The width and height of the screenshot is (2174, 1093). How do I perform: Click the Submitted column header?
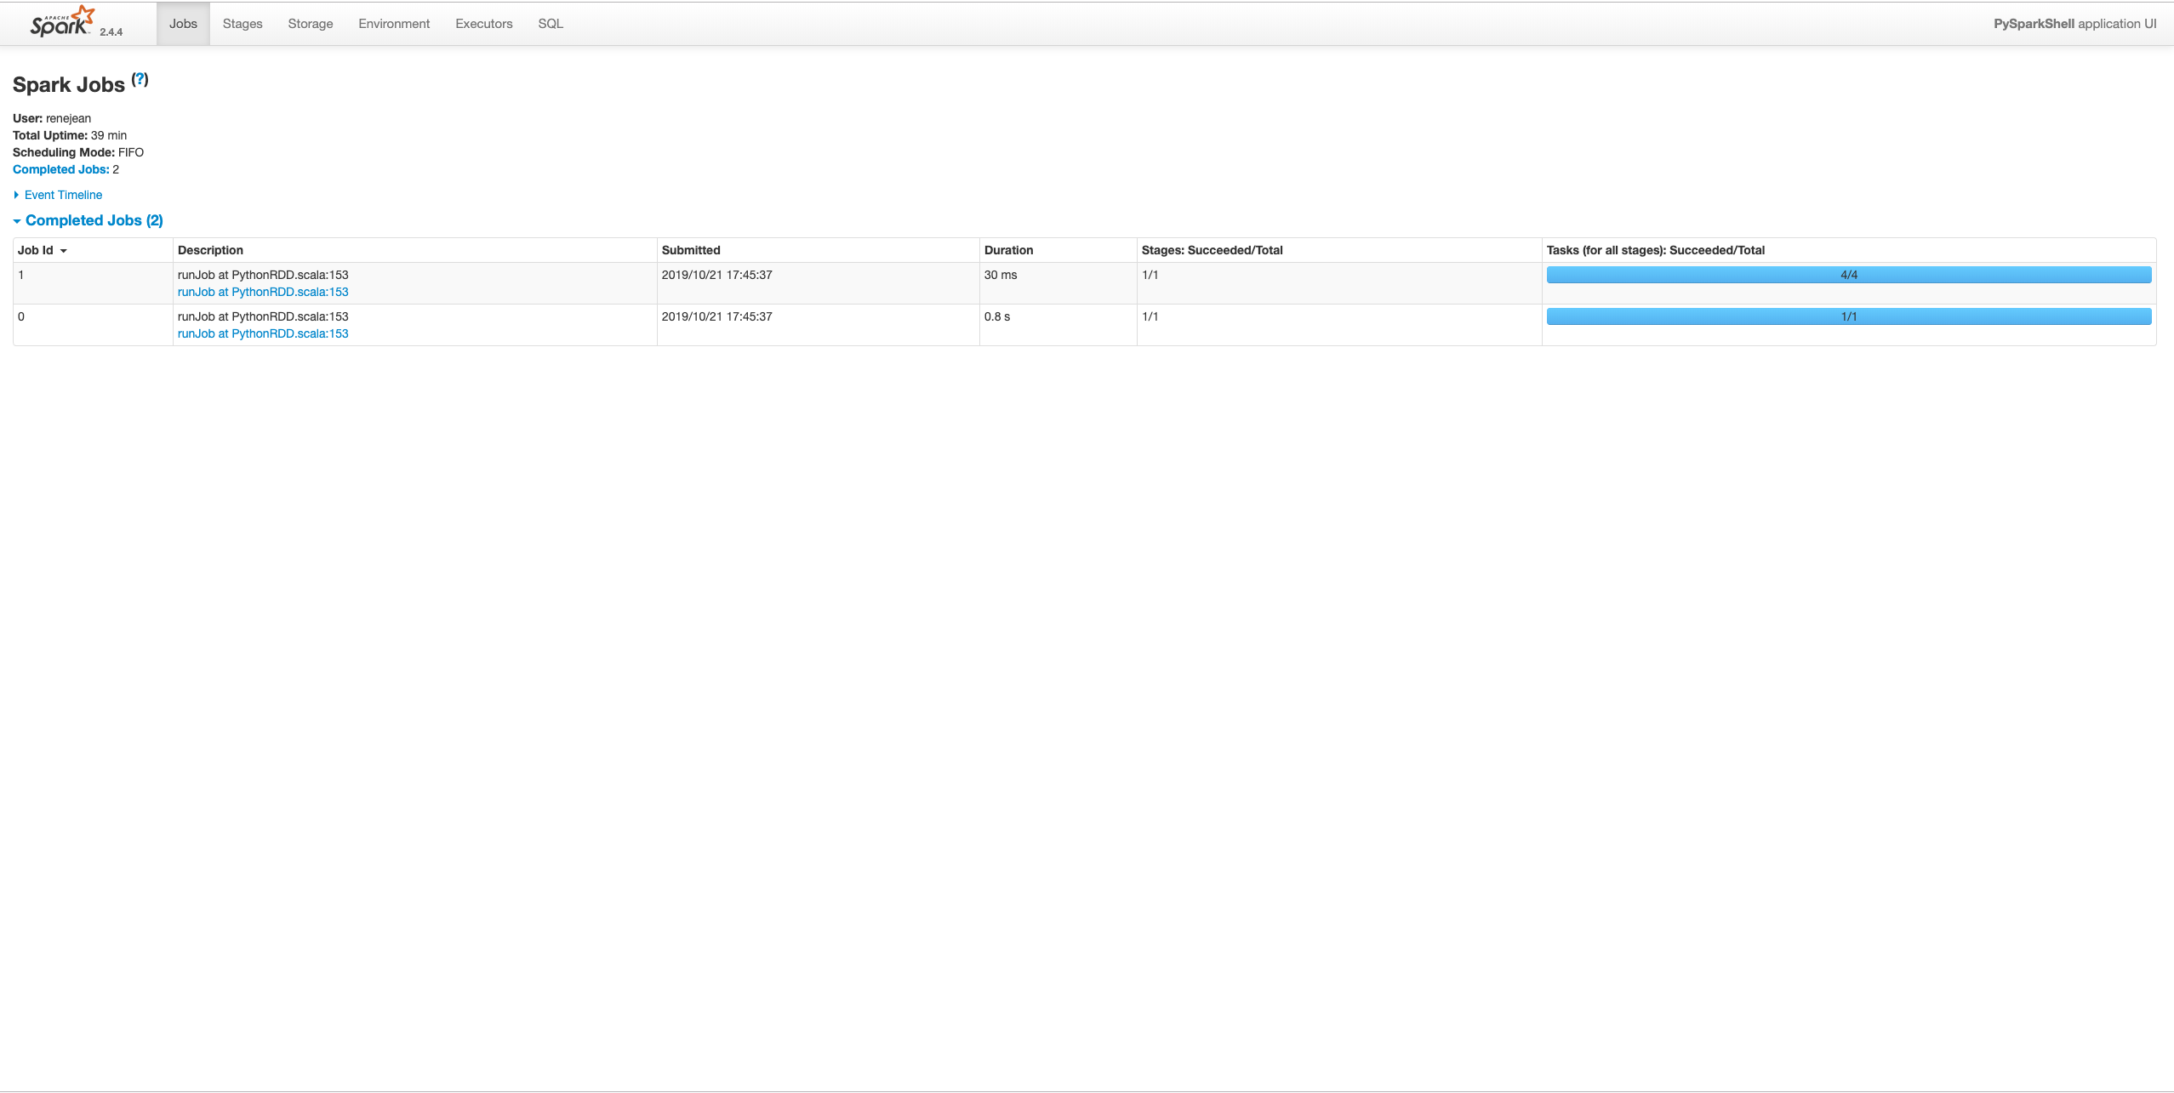tap(691, 250)
